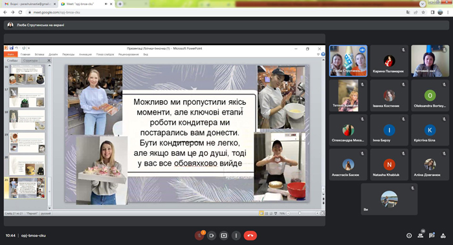Screen dimensions: 453x245
Task: Toggle the Chrome side panel icon
Action: point(432,12)
